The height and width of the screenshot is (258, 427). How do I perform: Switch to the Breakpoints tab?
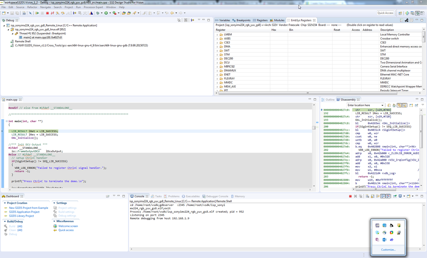point(243,20)
